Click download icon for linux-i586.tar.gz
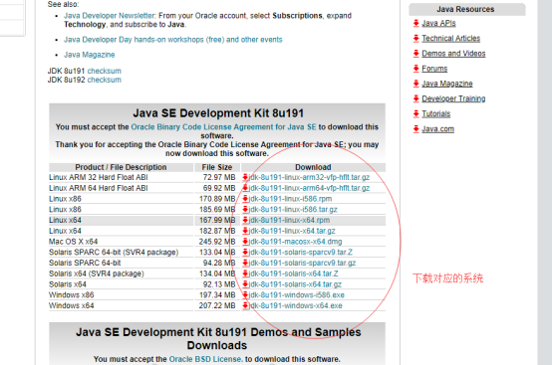This screenshot has width=552, height=365. pyautogui.click(x=245, y=210)
